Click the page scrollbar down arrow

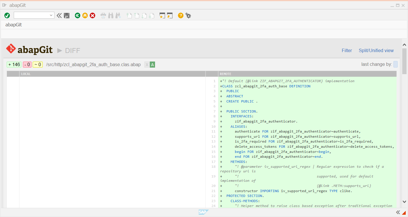404,202
